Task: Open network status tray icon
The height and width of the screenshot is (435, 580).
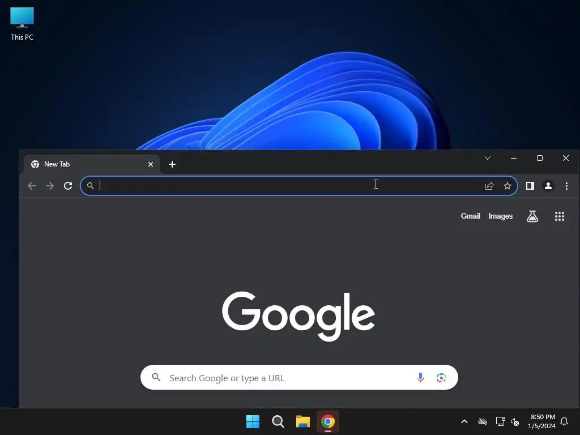Action: coord(500,421)
